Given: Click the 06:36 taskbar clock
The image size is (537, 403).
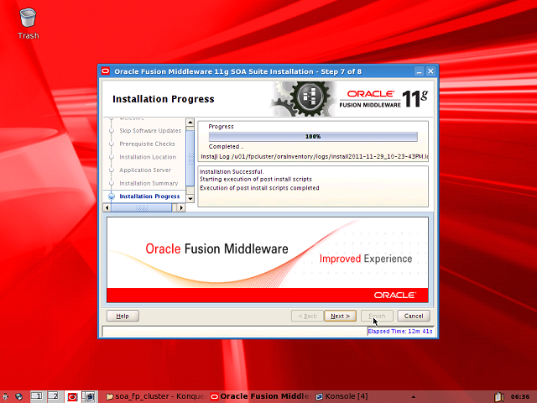Looking at the screenshot, I should pyautogui.click(x=520, y=397).
